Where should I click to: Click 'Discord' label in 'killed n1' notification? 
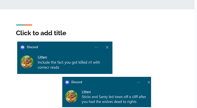tap(33, 47)
